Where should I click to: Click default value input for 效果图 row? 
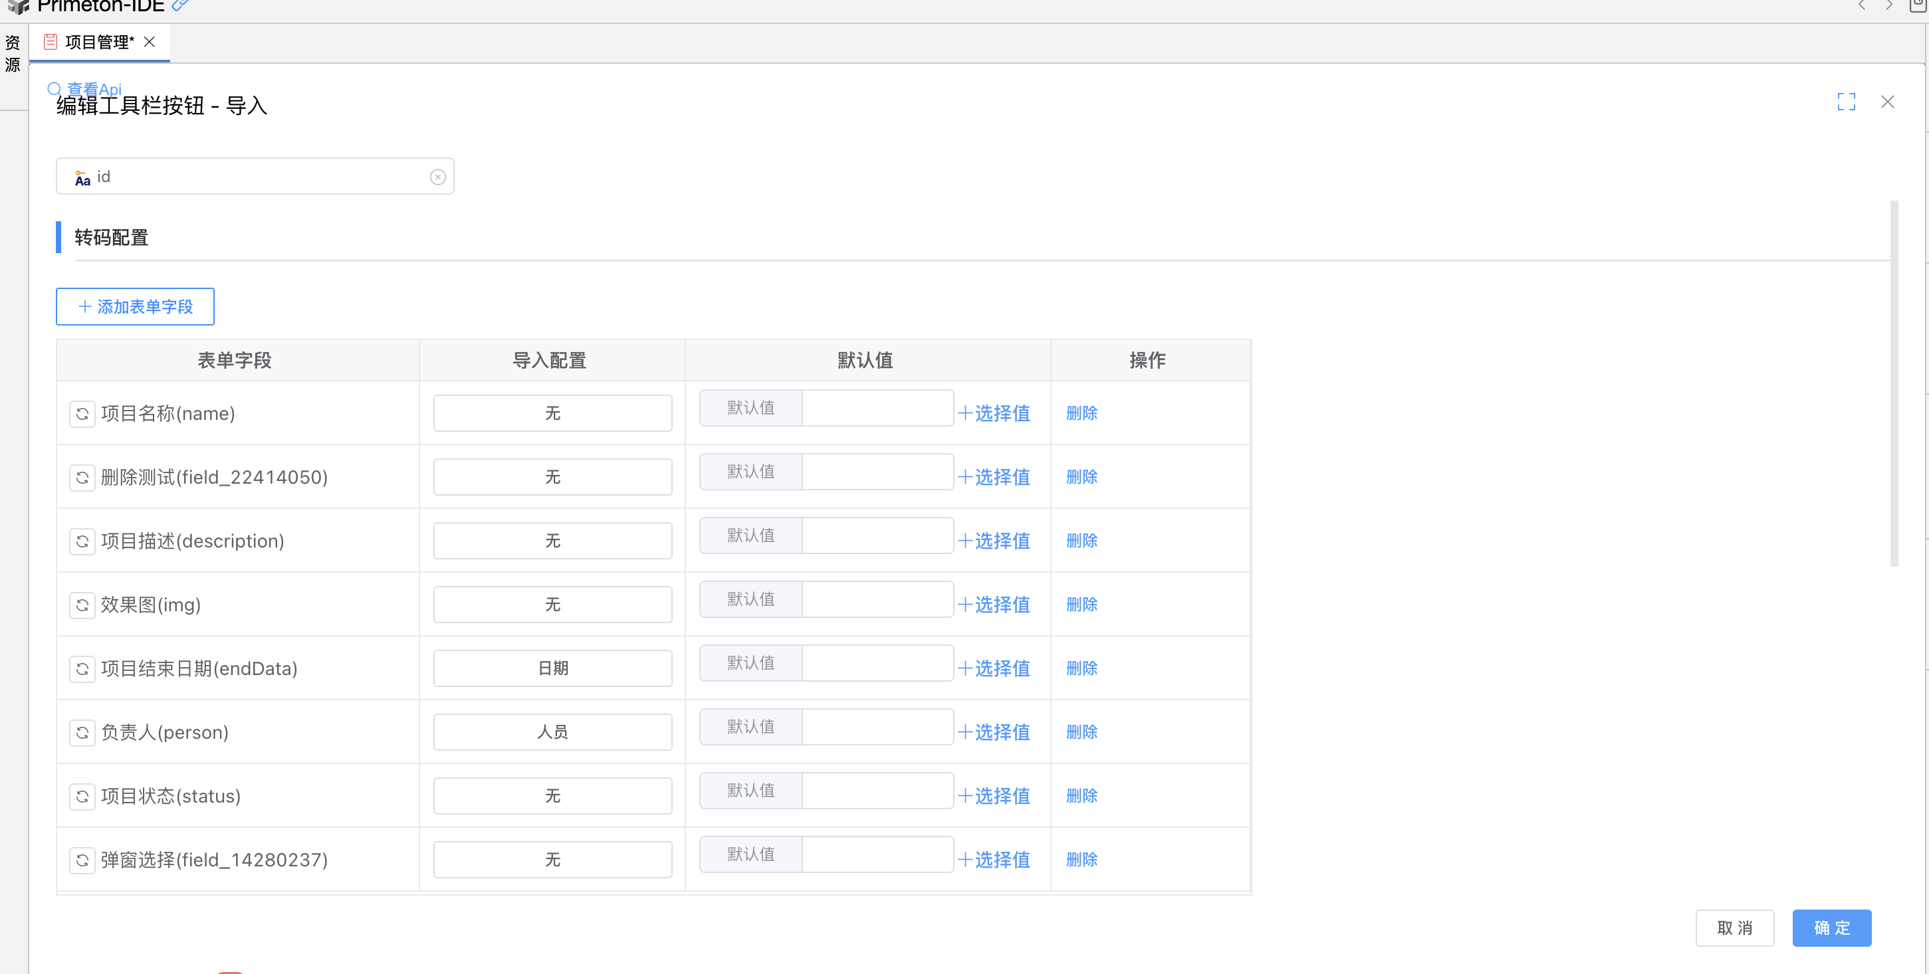pyautogui.click(x=877, y=599)
